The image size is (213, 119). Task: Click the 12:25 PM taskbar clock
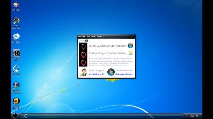tap(194, 116)
